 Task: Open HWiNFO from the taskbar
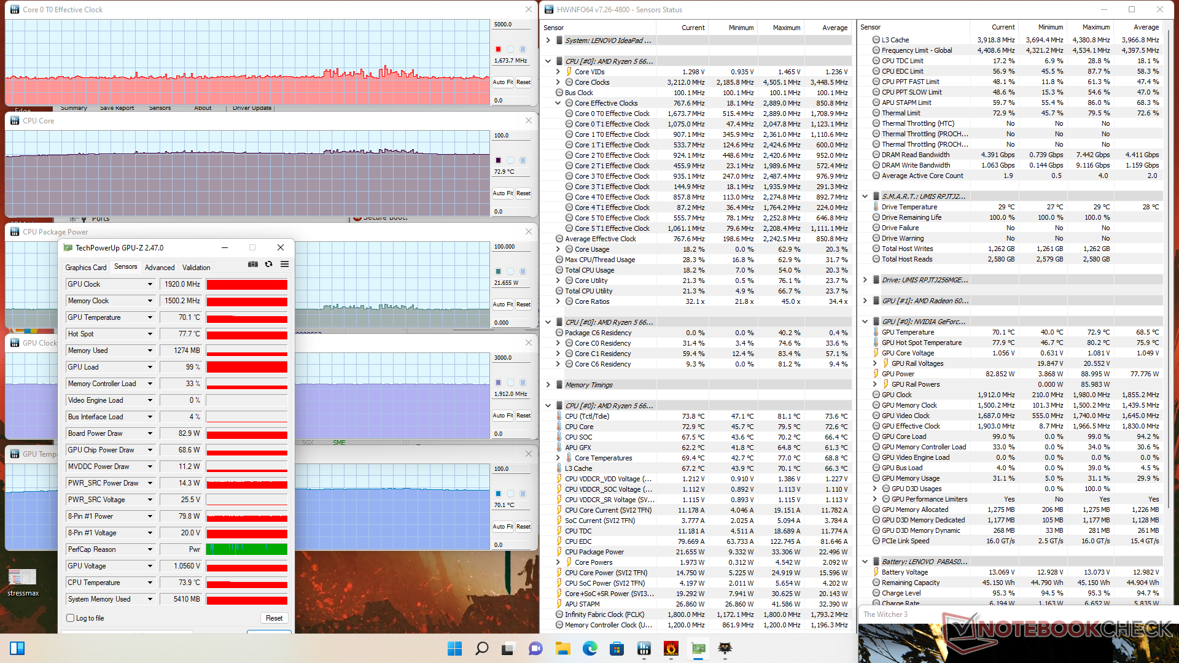pyautogui.click(x=644, y=648)
